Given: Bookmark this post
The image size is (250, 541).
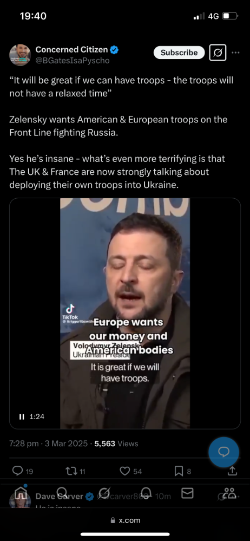Looking at the screenshot, I should (x=179, y=471).
